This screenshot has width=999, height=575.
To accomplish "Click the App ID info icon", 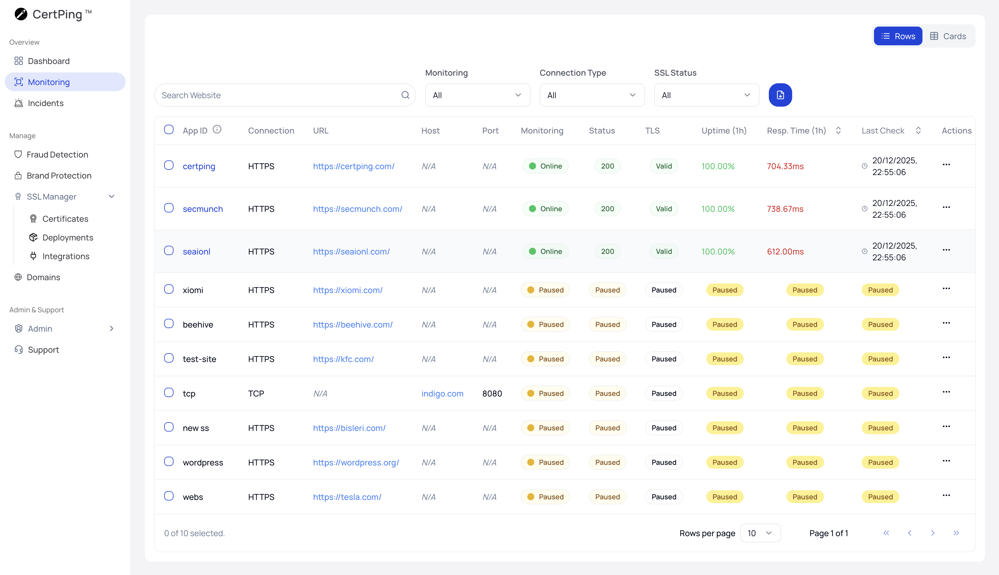I will point(217,129).
